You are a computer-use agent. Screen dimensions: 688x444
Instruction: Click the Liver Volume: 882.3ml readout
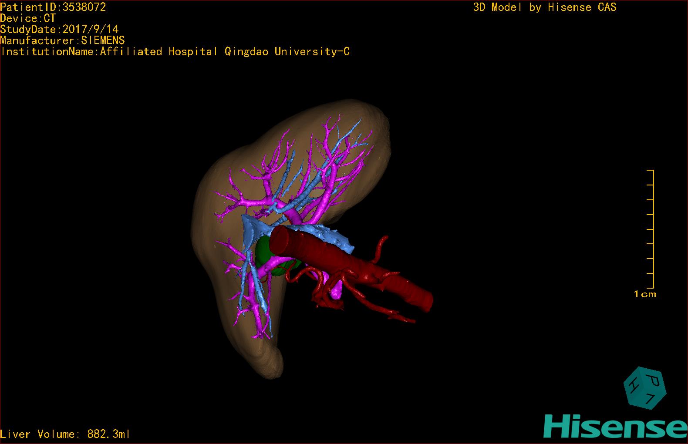coord(65,434)
